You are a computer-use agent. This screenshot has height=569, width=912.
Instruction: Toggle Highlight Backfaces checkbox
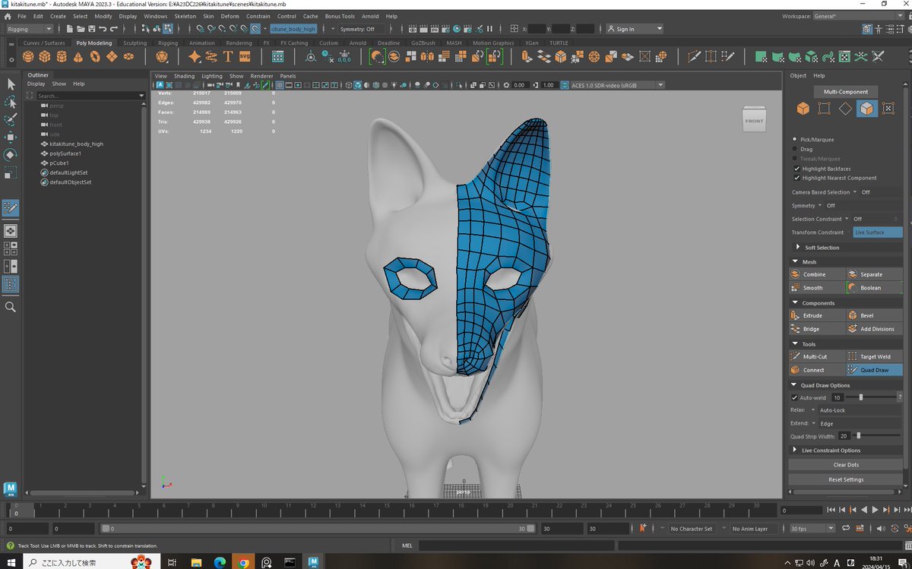click(796, 169)
